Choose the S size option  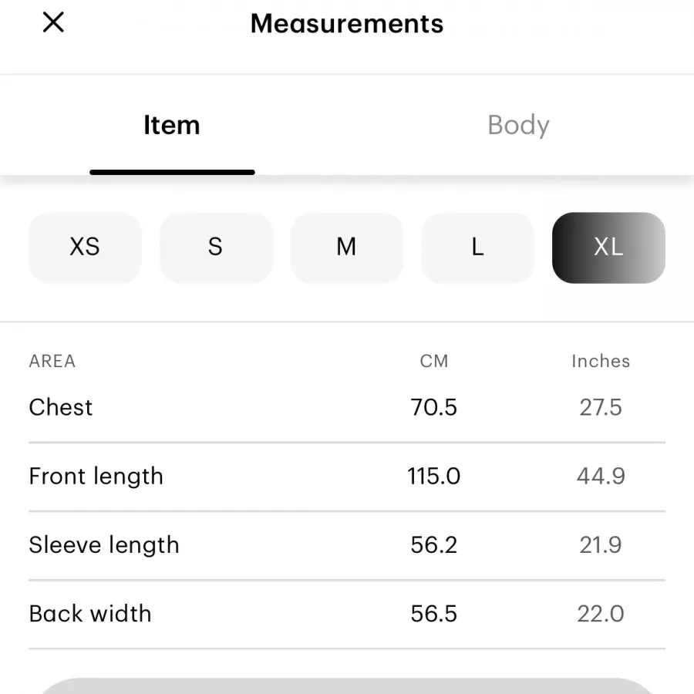click(215, 247)
